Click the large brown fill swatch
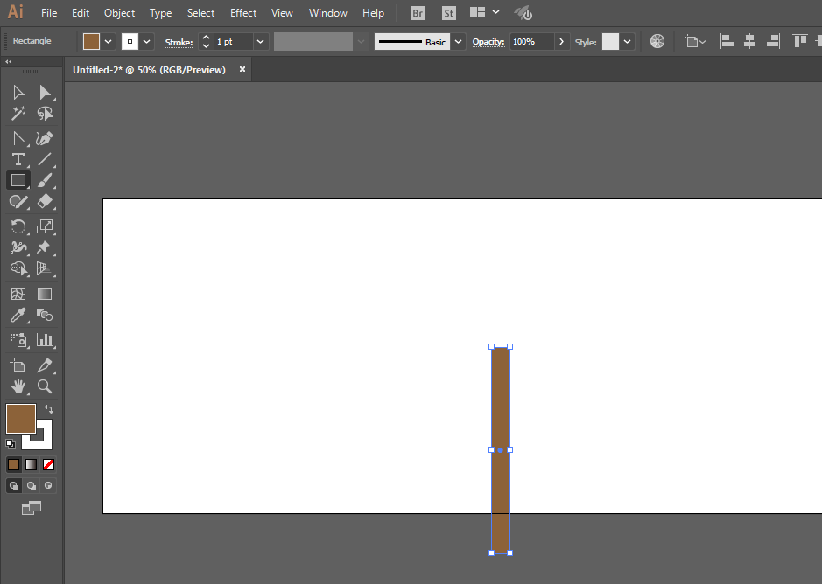The height and width of the screenshot is (584, 822). 21,419
